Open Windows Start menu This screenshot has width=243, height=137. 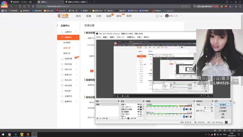click(3, 134)
